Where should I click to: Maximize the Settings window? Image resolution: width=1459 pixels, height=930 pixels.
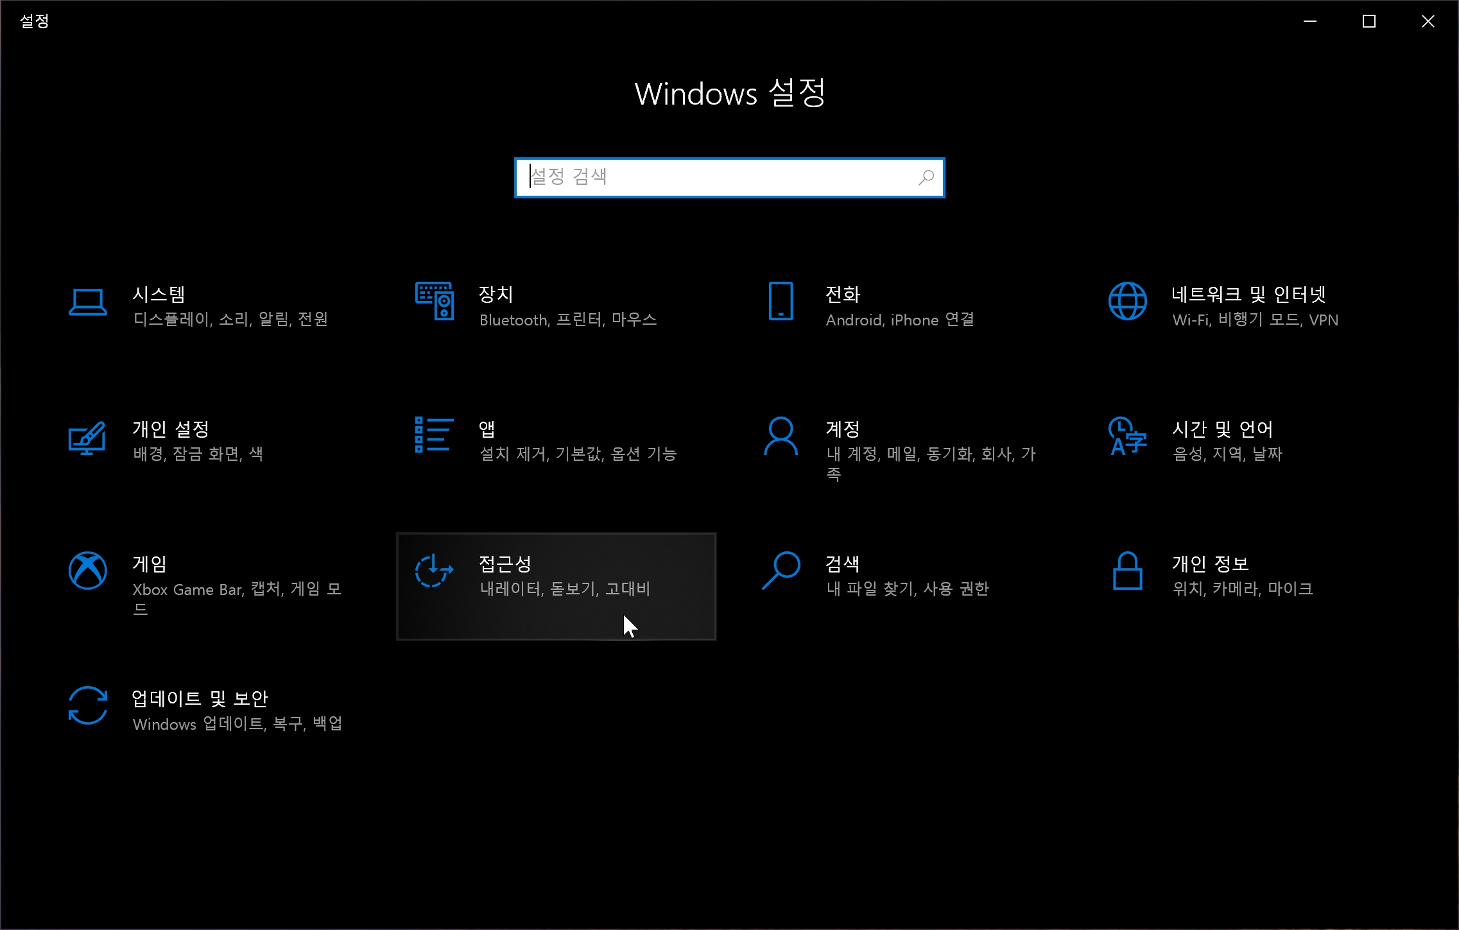click(1368, 22)
